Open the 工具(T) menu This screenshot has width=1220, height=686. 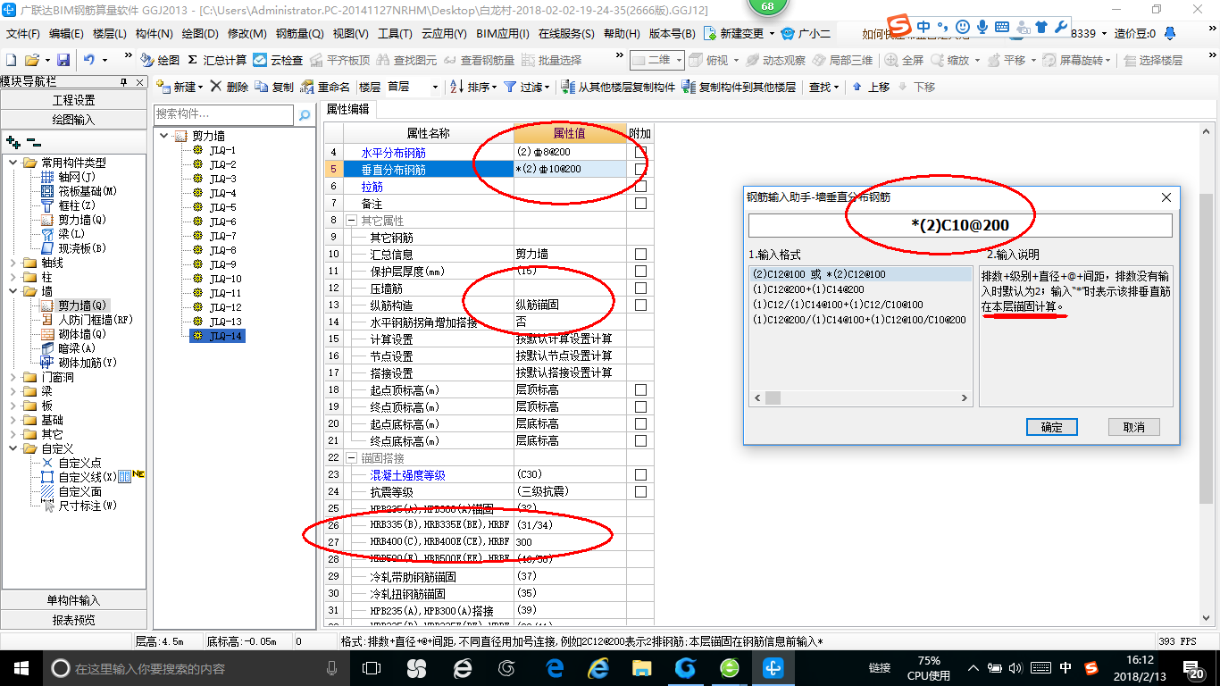[x=395, y=34]
